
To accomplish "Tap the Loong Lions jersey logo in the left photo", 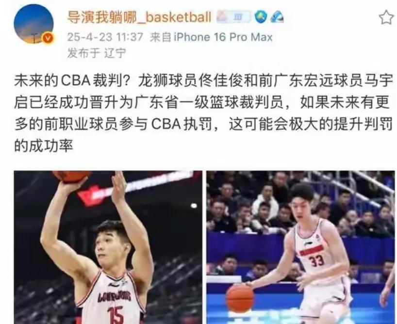I will (115, 296).
